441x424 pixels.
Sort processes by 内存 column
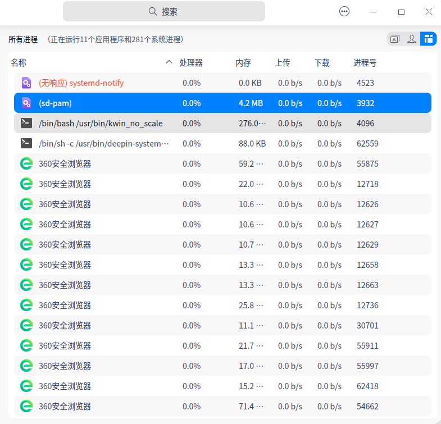[x=243, y=63]
